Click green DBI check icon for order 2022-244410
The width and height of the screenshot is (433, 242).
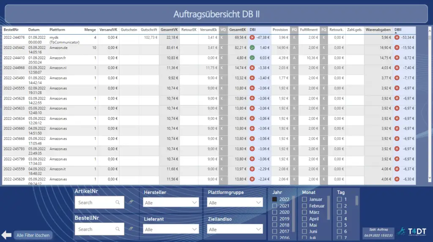pyautogui.click(x=252, y=58)
